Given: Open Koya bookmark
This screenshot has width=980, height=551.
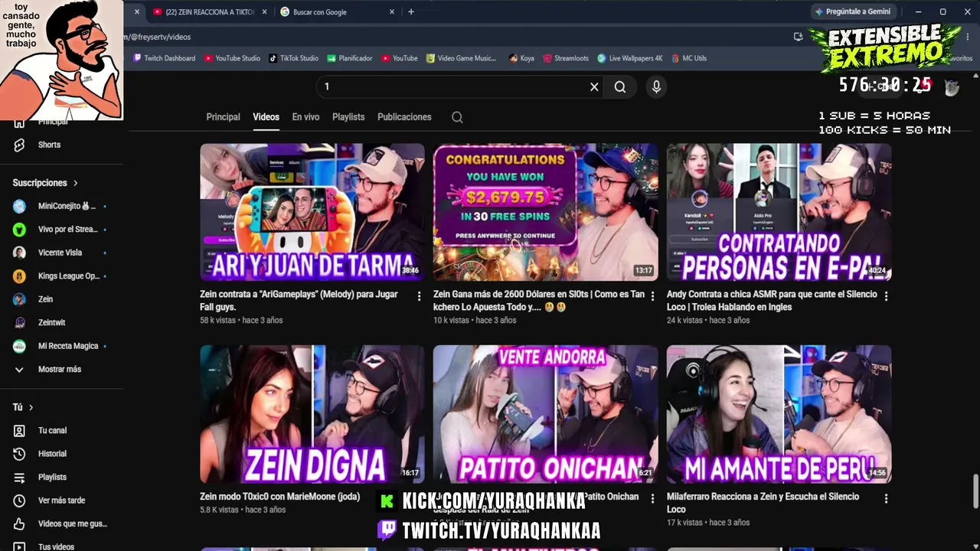Looking at the screenshot, I should pos(521,58).
